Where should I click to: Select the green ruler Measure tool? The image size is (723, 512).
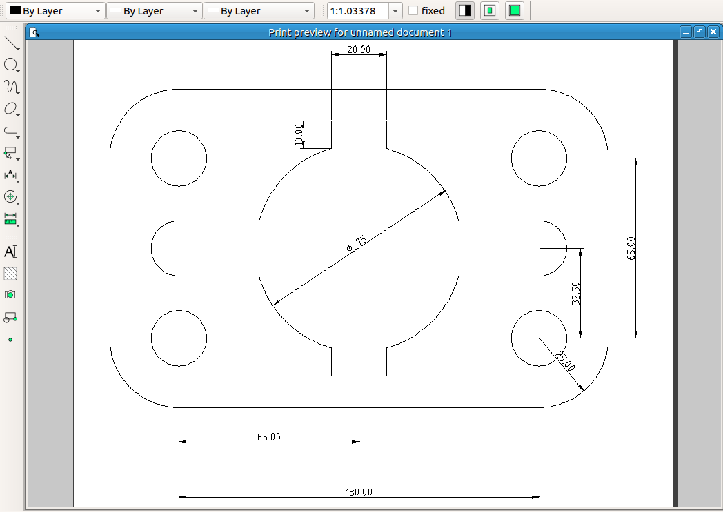pos(11,218)
